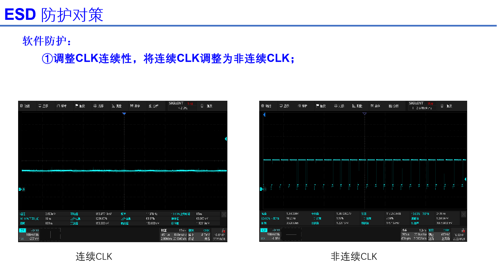
Task: Open the 时基 10us timebase selector on left scope
Action: click(173, 230)
